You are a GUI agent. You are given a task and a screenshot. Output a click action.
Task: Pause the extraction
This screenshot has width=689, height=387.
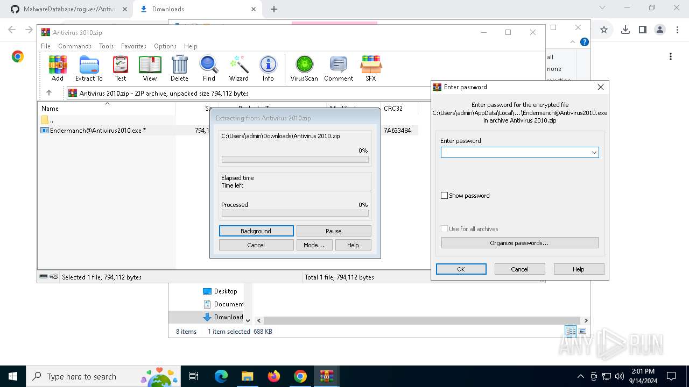(334, 231)
